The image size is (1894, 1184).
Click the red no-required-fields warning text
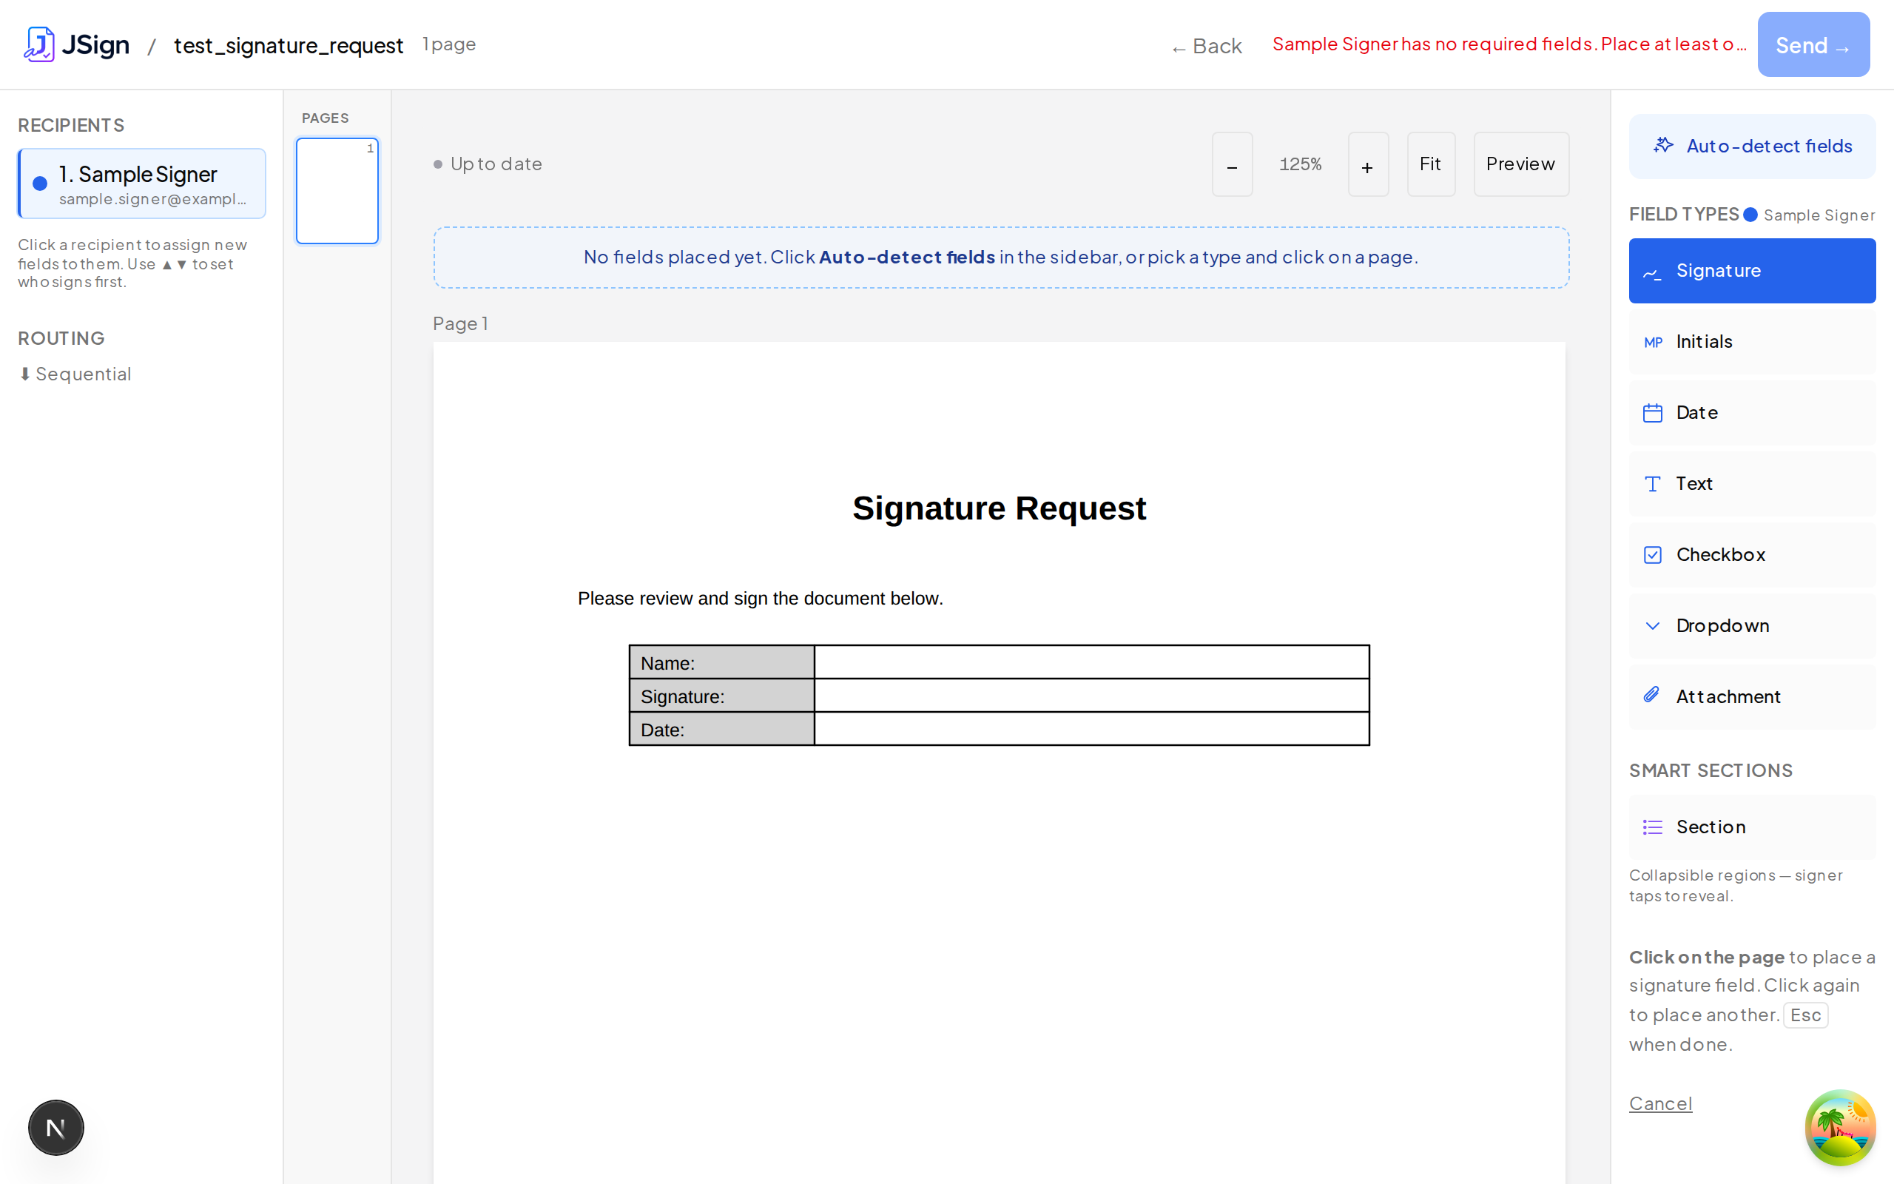click(1509, 44)
